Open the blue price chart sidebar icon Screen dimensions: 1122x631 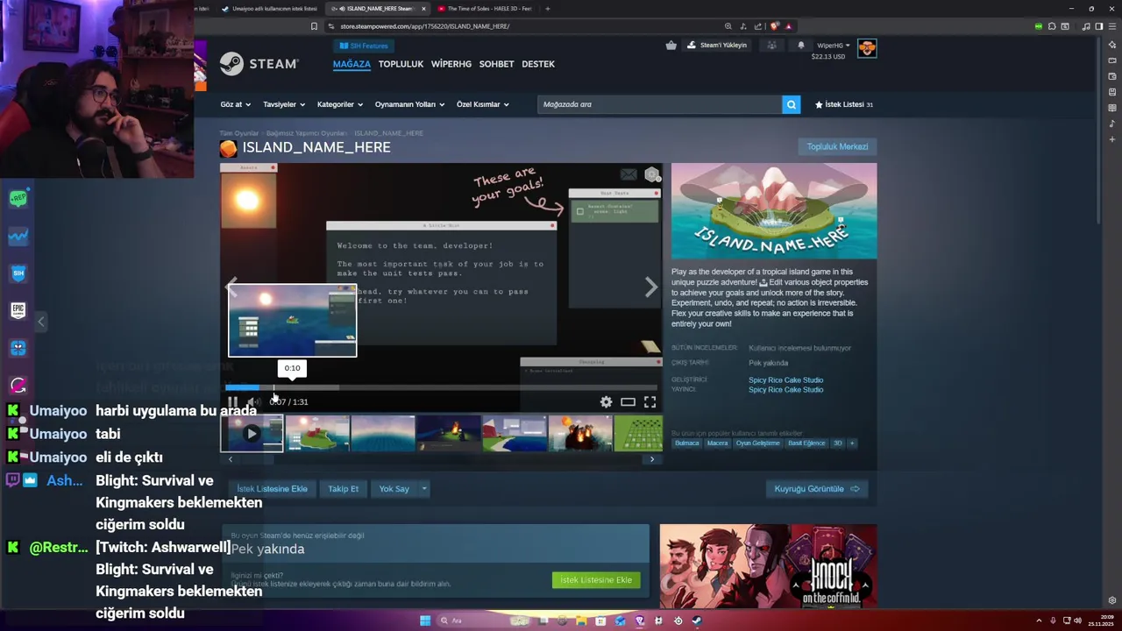coord(18,237)
